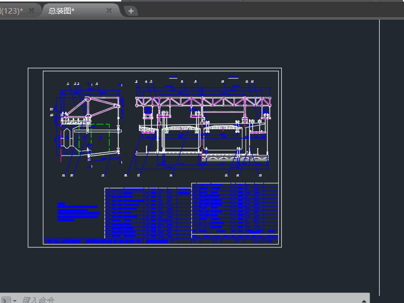Expand the command history arrow at right
Image resolution: width=404 pixels, height=303 pixels.
[x=364, y=300]
